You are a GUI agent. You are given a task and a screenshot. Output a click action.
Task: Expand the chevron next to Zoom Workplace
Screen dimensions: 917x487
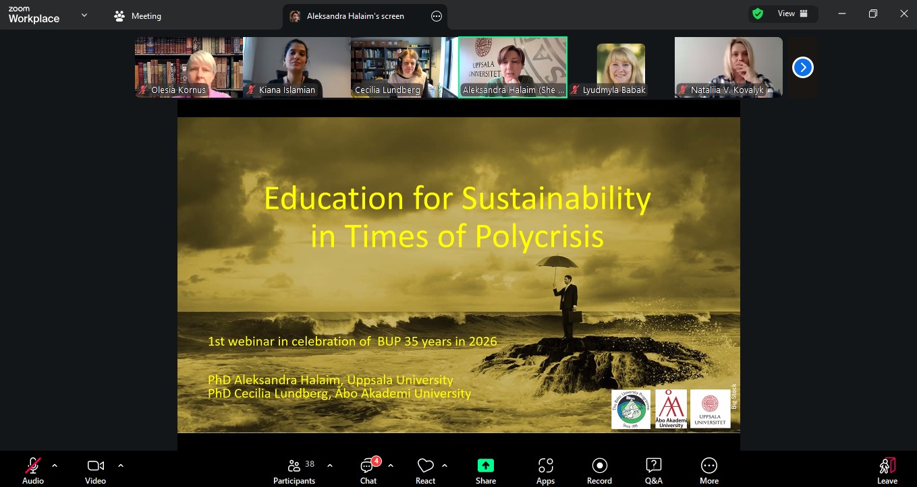click(84, 15)
